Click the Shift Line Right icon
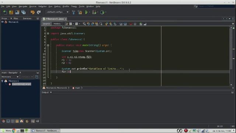Screen dimensions: 236x133 (x=125, y=24)
